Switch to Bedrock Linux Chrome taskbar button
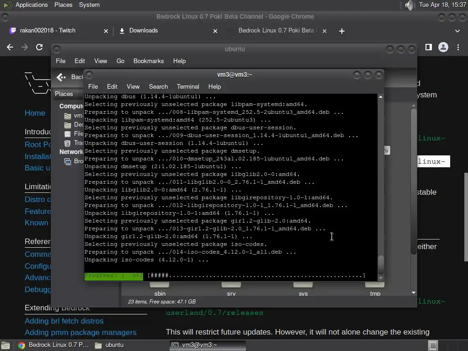Image resolution: width=468 pixels, height=351 pixels. [x=54, y=345]
